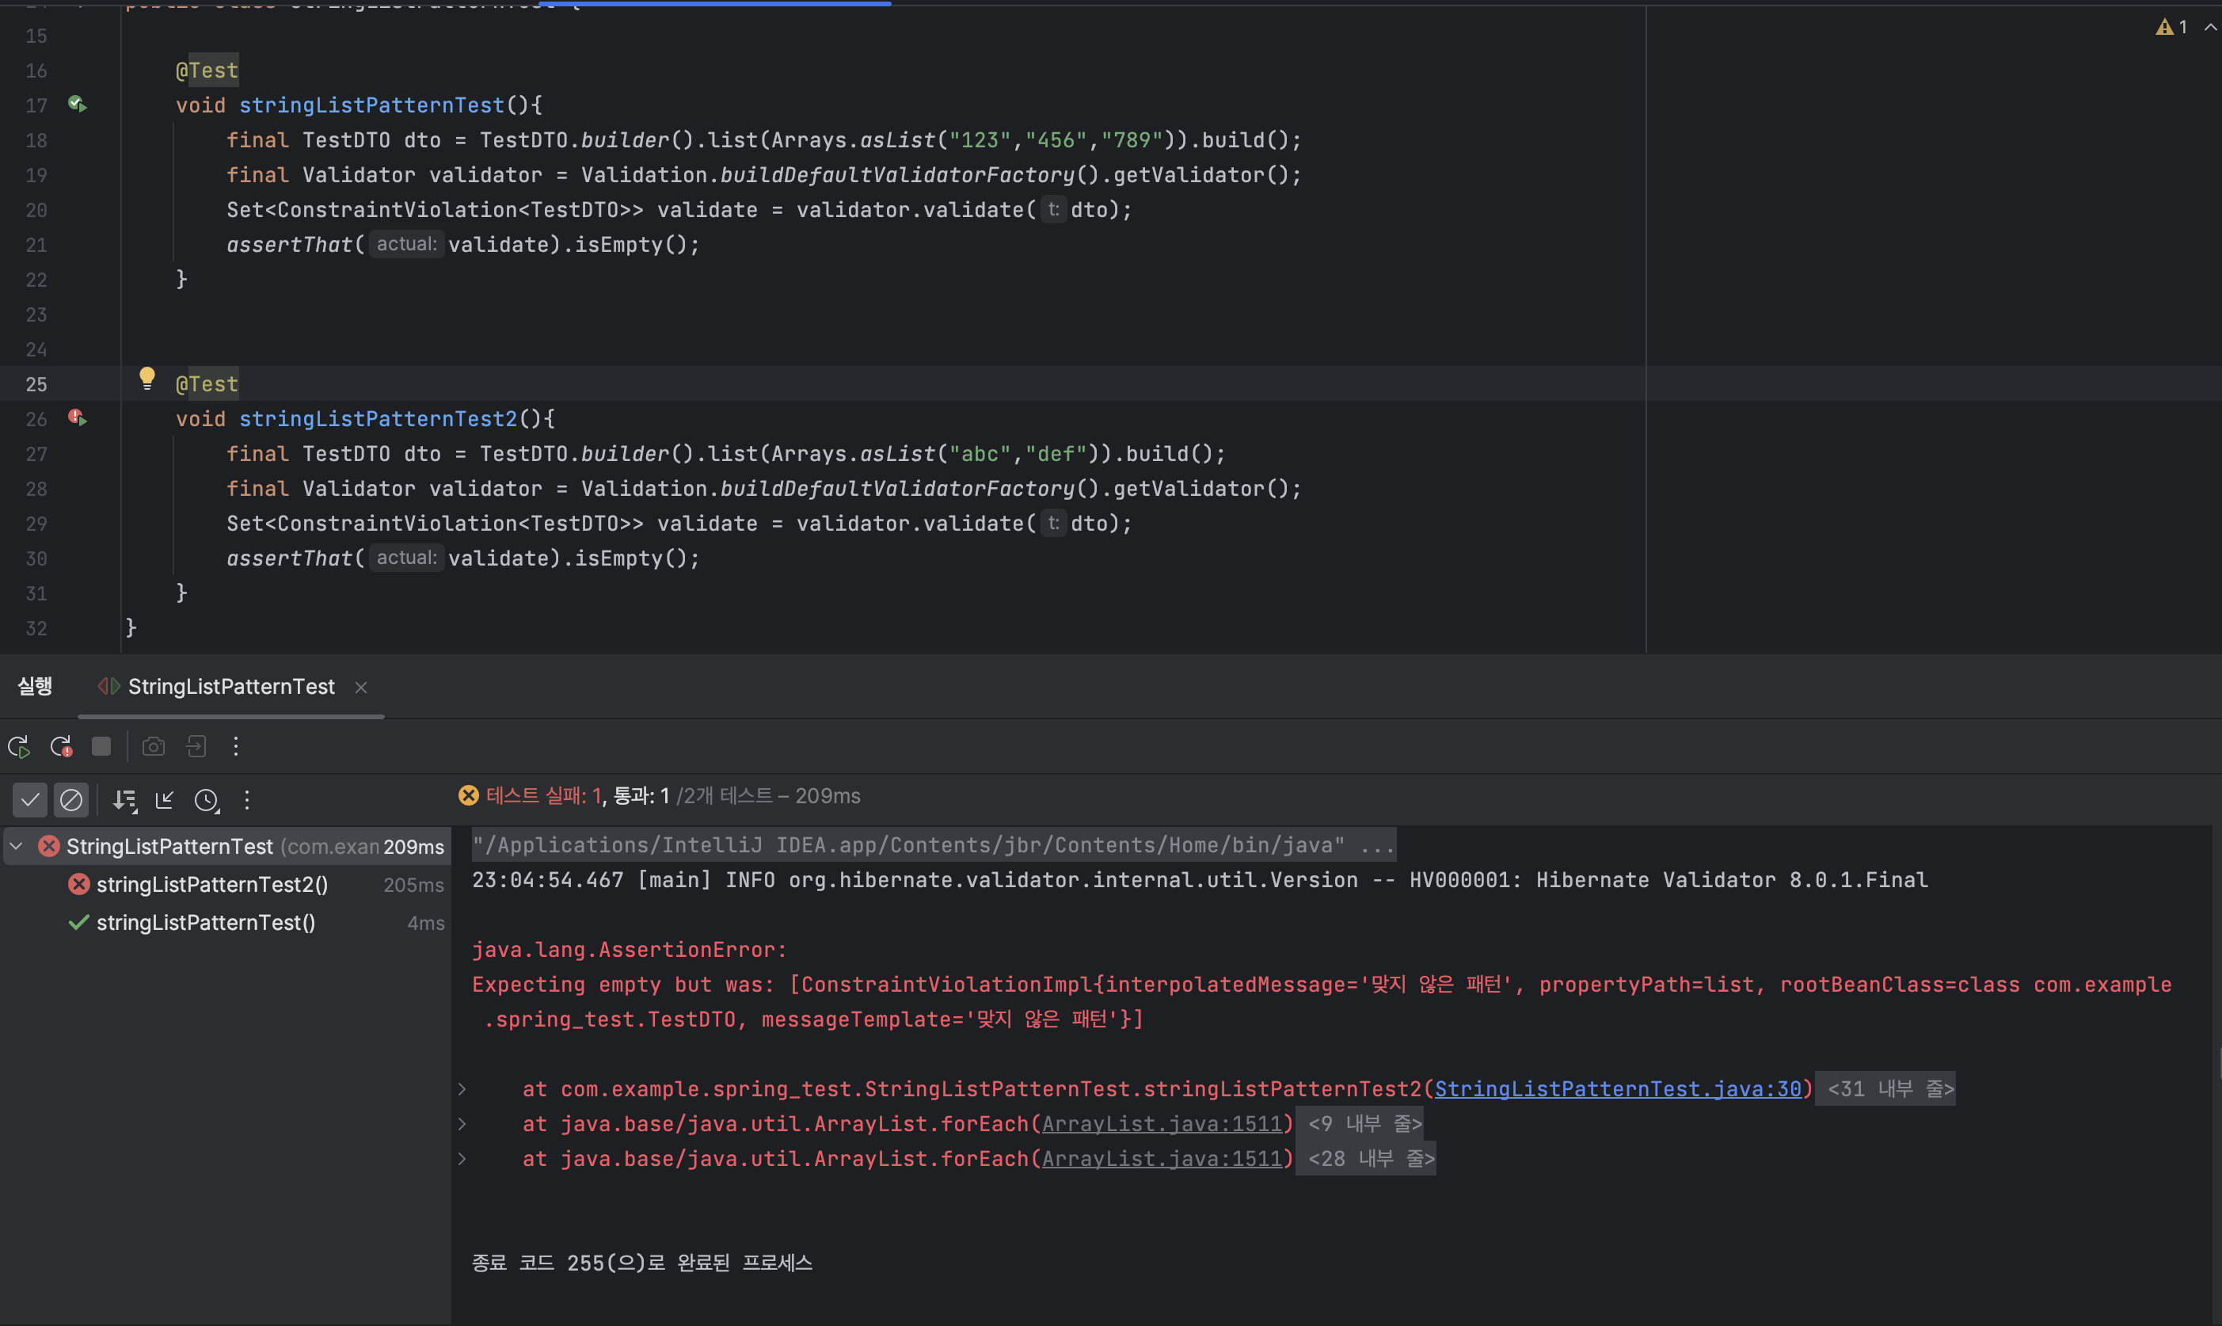Viewport: 2222px width, 1326px height.
Task: Expand folded java command line ellipsis
Action: pyautogui.click(x=1377, y=845)
